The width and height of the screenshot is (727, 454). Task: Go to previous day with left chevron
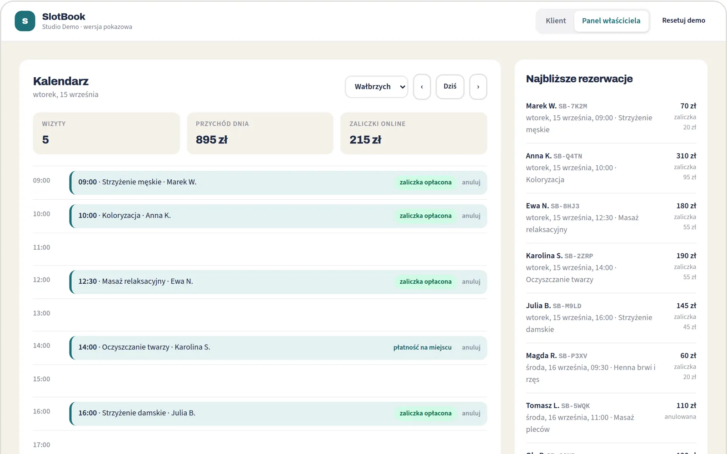422,87
